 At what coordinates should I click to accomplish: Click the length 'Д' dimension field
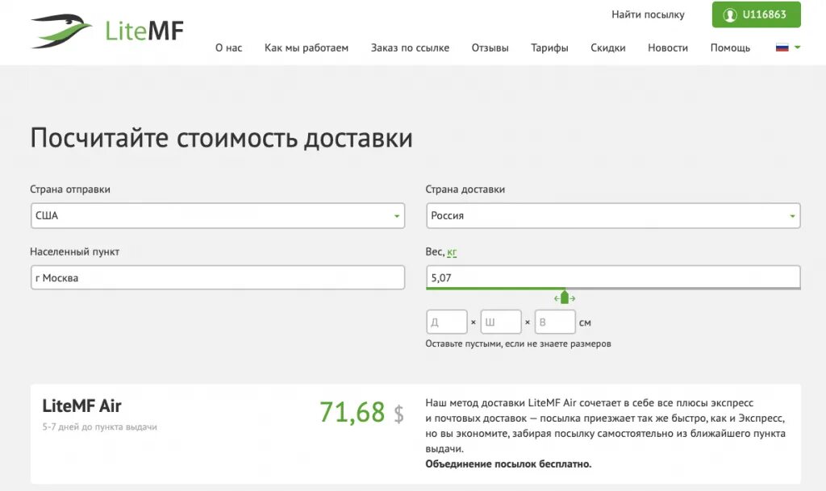(x=447, y=322)
